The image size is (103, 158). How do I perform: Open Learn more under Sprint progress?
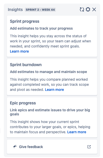point(19,51)
